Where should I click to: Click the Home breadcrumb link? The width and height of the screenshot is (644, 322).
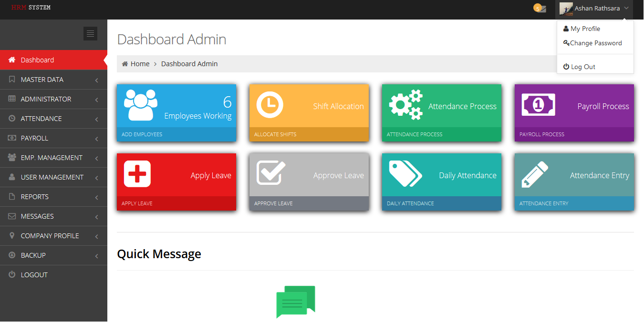[140, 64]
